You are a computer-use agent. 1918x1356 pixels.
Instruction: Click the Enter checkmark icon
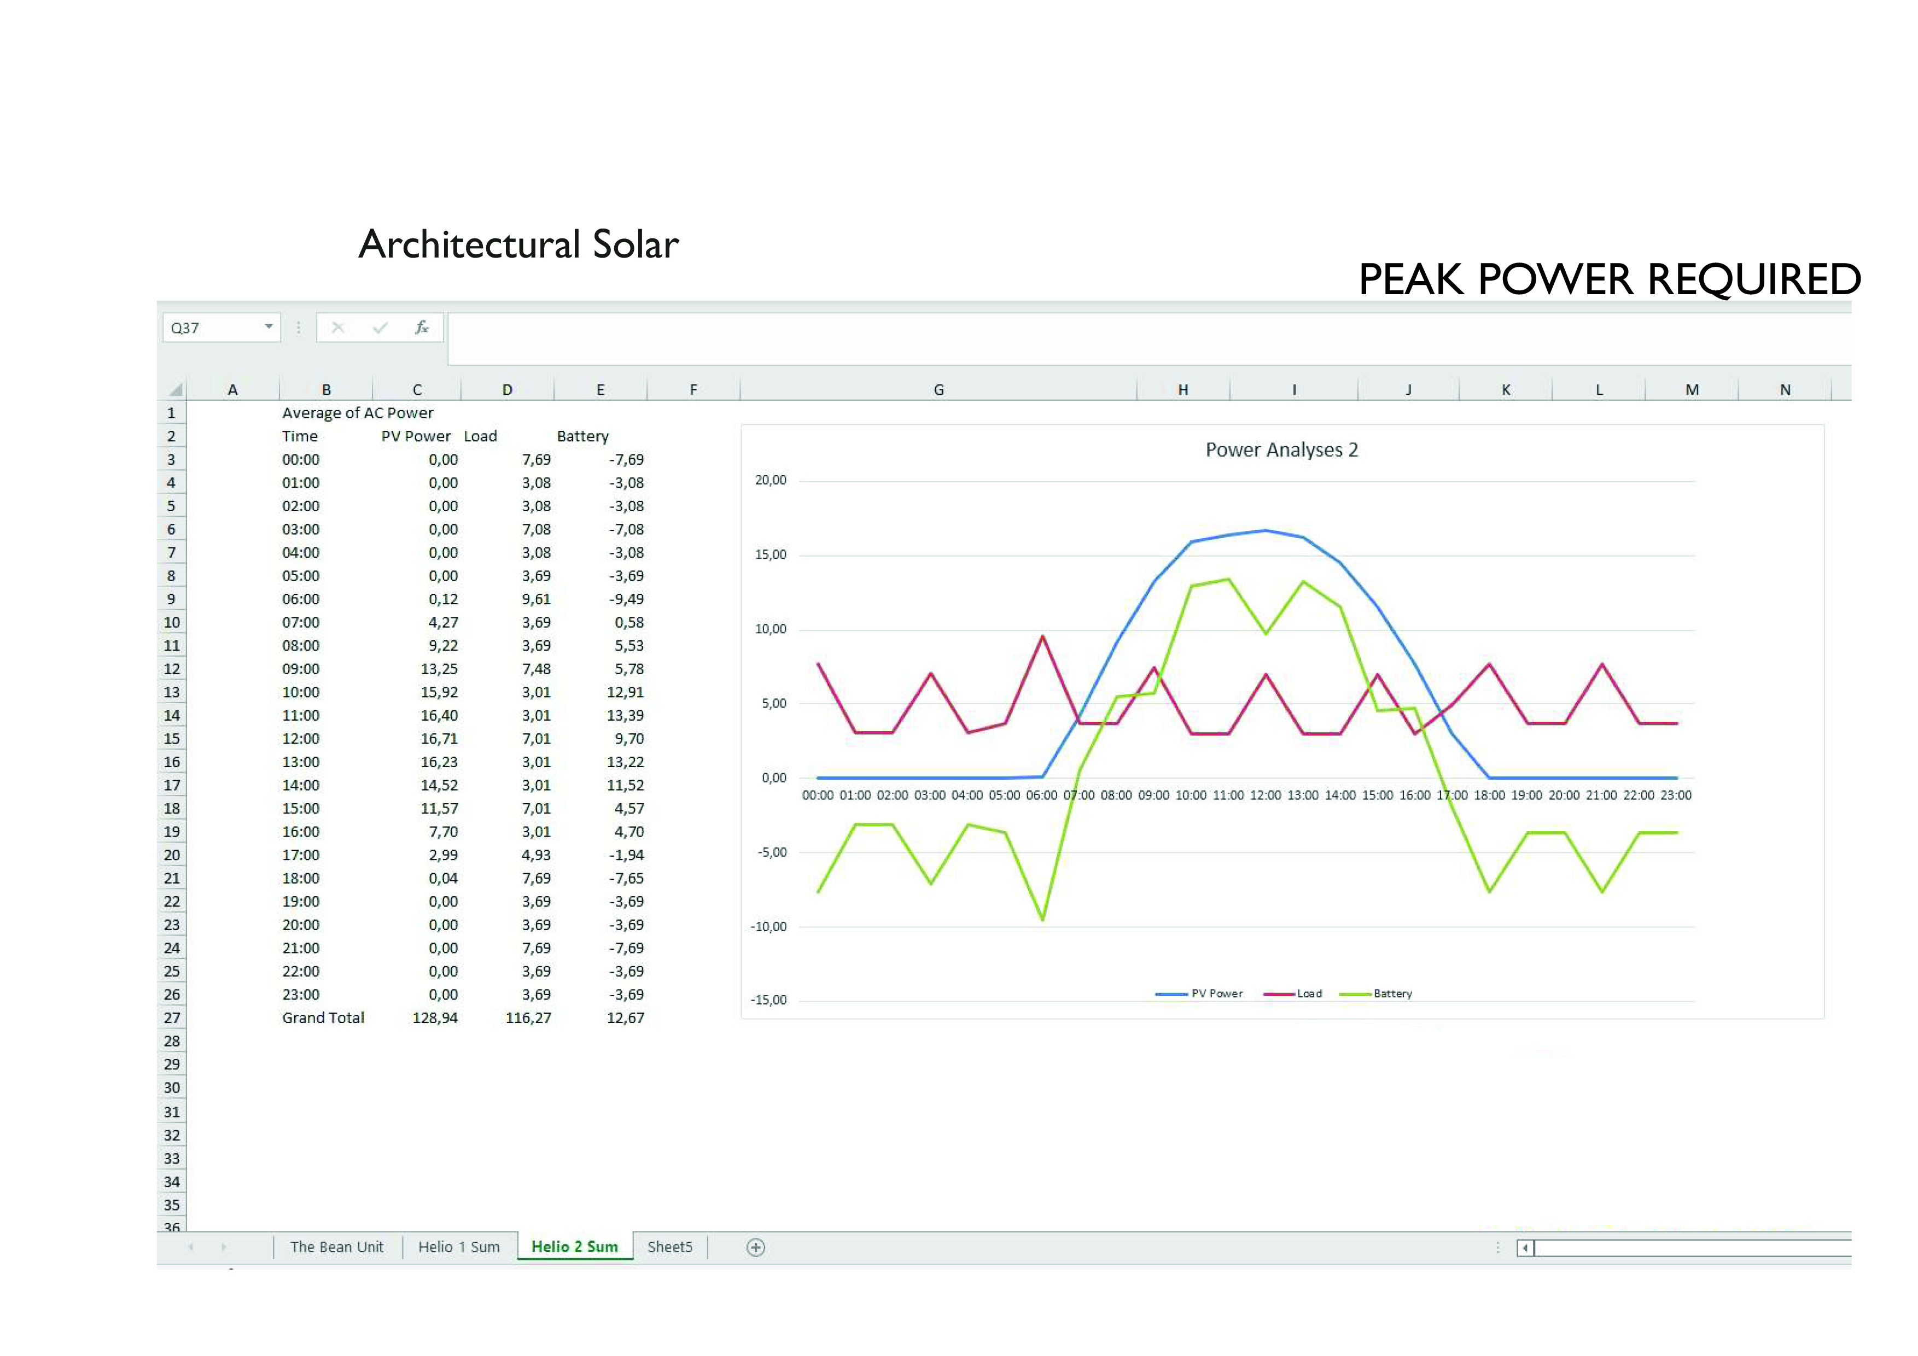380,328
